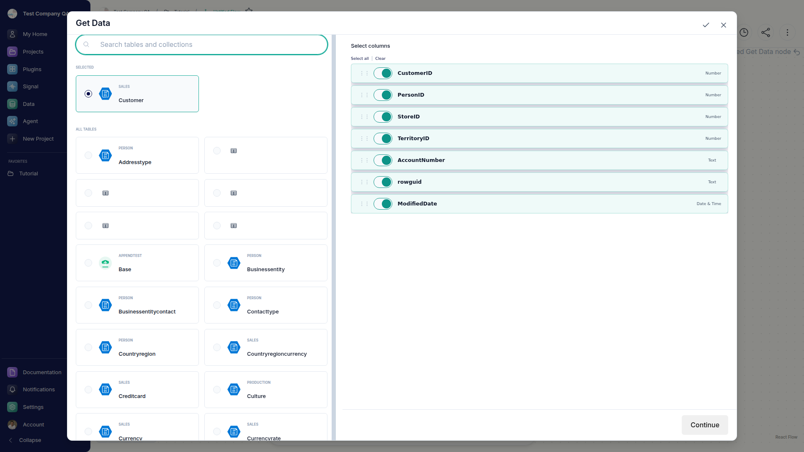Confirm with checkmark icon in Get Data header
Image resolution: width=804 pixels, height=452 pixels.
click(x=706, y=25)
